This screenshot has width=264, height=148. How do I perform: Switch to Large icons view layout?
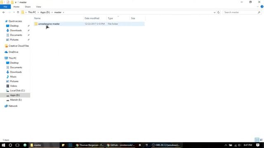tap(261, 140)
